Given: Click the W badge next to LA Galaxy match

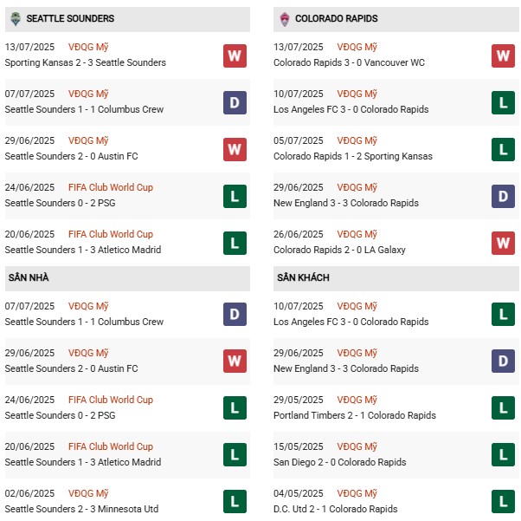Looking at the screenshot, I should pyautogui.click(x=504, y=243).
